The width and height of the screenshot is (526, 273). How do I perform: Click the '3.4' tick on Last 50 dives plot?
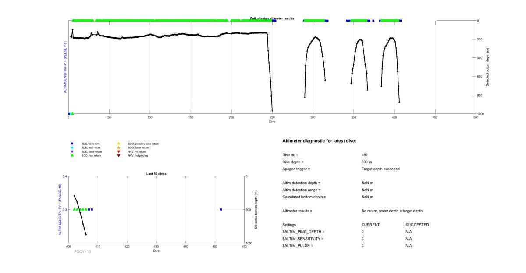coord(65,176)
